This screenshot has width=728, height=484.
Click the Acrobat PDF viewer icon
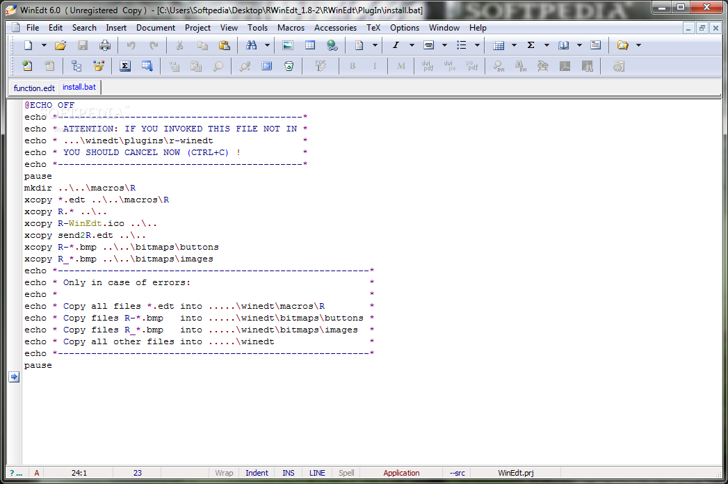tap(565, 67)
